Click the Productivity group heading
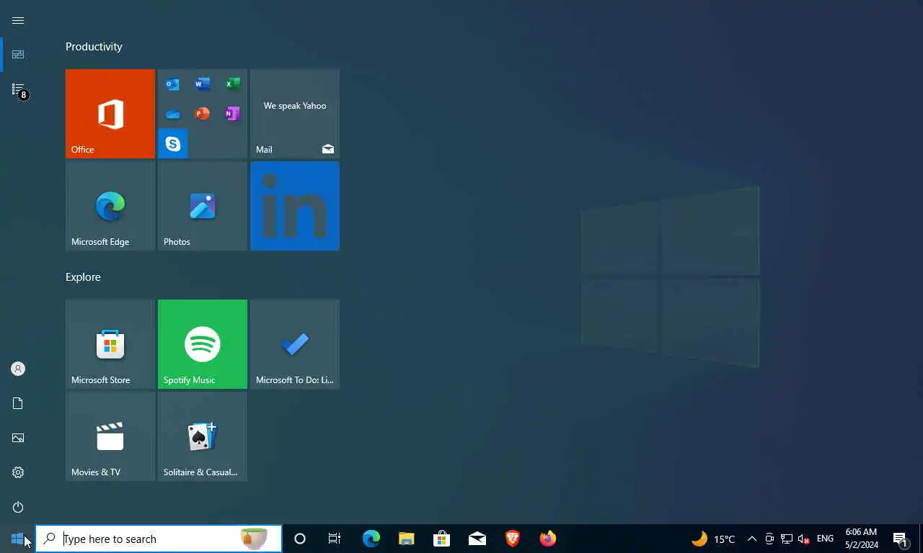 [x=94, y=47]
